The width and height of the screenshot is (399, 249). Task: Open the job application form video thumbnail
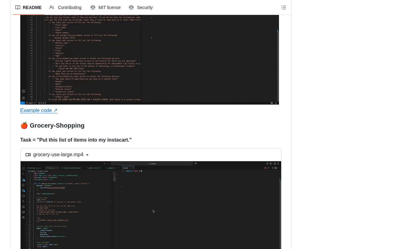click(x=150, y=60)
